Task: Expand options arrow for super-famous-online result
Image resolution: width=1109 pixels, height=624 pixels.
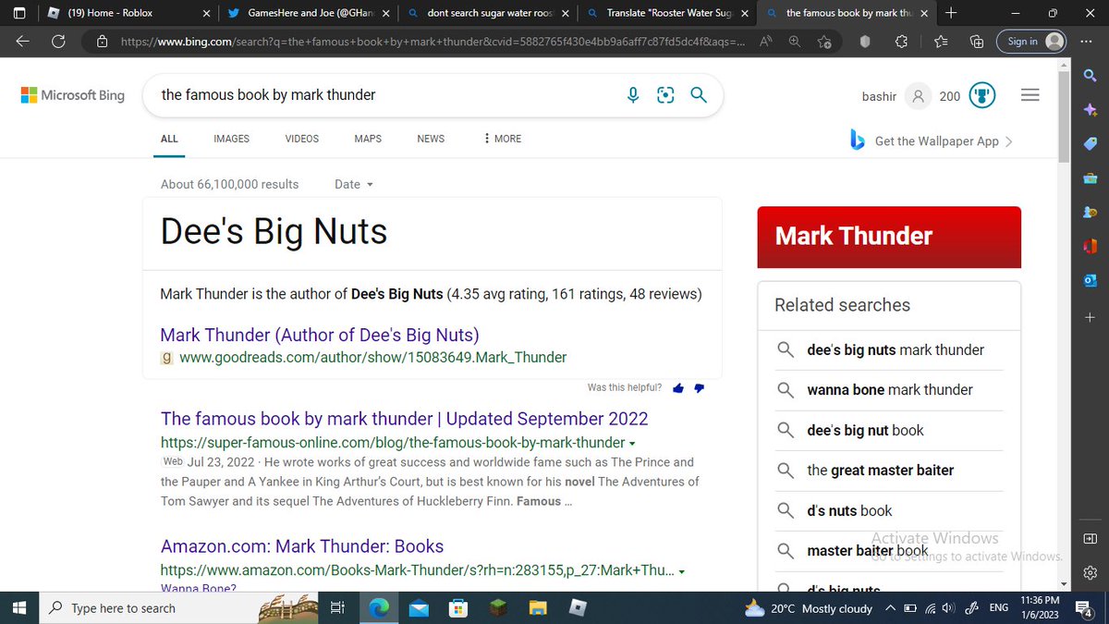Action: pyautogui.click(x=632, y=443)
